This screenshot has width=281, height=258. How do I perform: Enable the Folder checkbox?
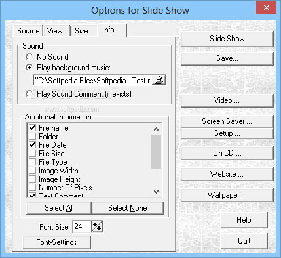click(33, 137)
